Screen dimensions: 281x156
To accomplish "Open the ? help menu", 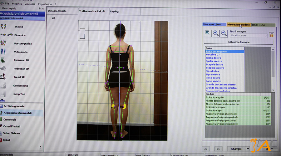I will [x=56, y=4].
